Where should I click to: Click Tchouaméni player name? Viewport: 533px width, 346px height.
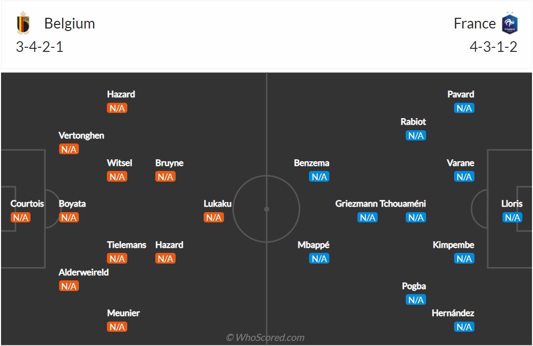pos(403,204)
